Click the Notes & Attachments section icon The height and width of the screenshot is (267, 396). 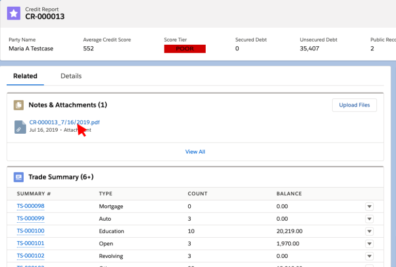(x=19, y=105)
